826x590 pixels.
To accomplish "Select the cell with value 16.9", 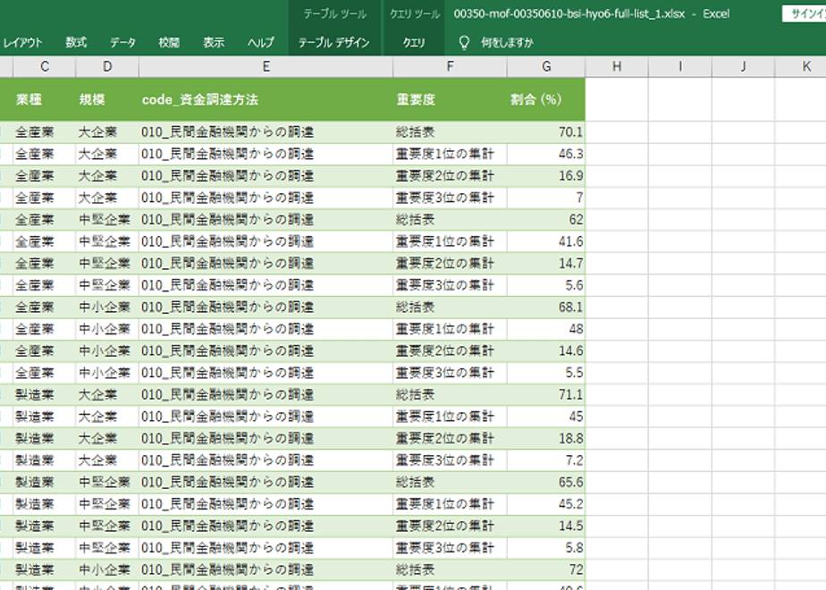I will coord(546,176).
